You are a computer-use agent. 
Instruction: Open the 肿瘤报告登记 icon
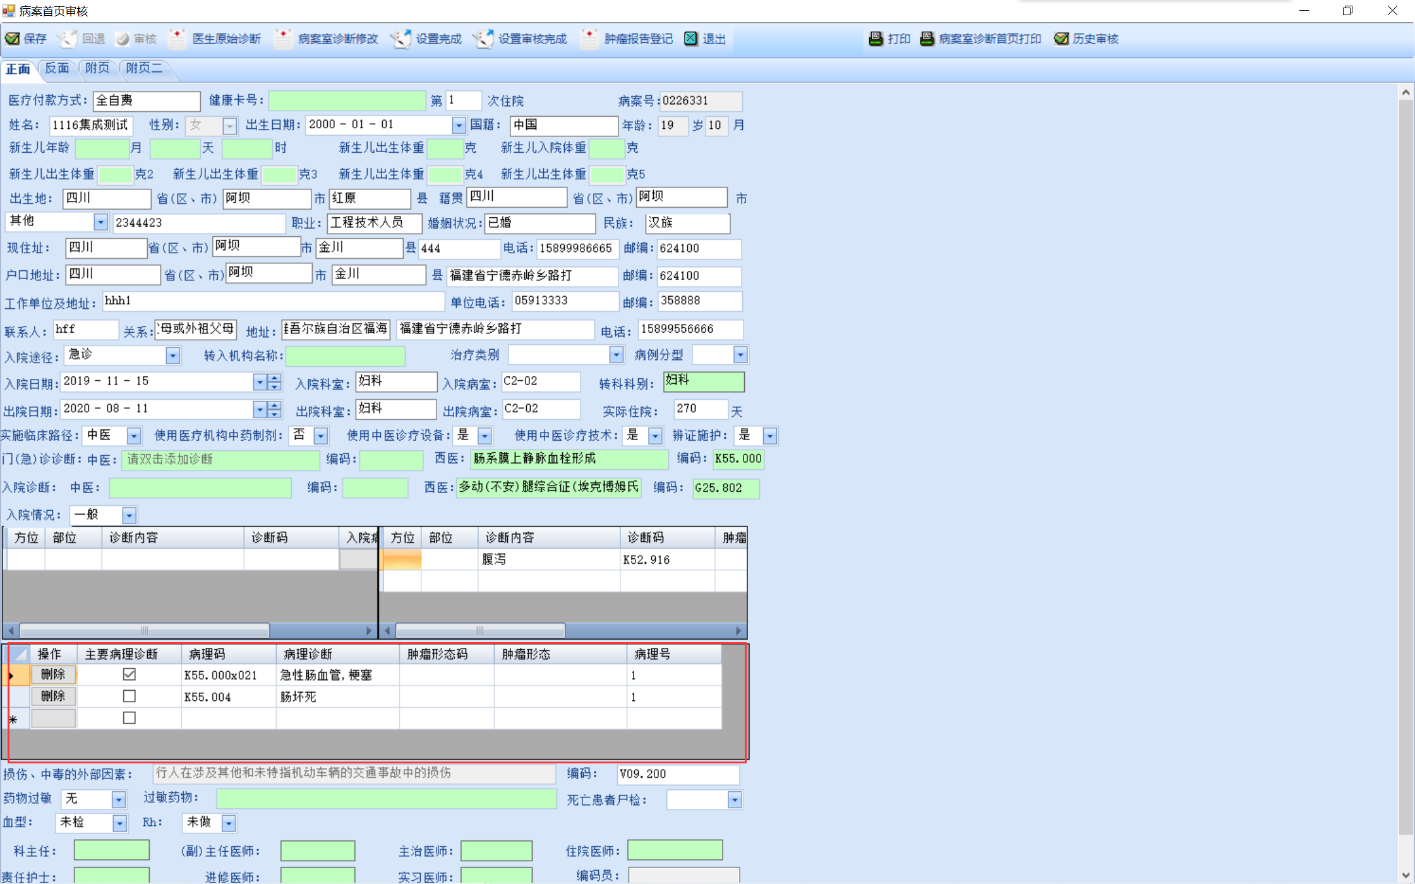point(589,39)
